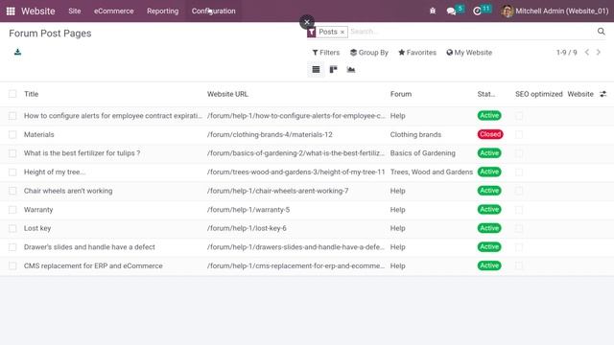This screenshot has height=345, width=614.
Task: Open the conversations chat icon
Action: point(451,11)
